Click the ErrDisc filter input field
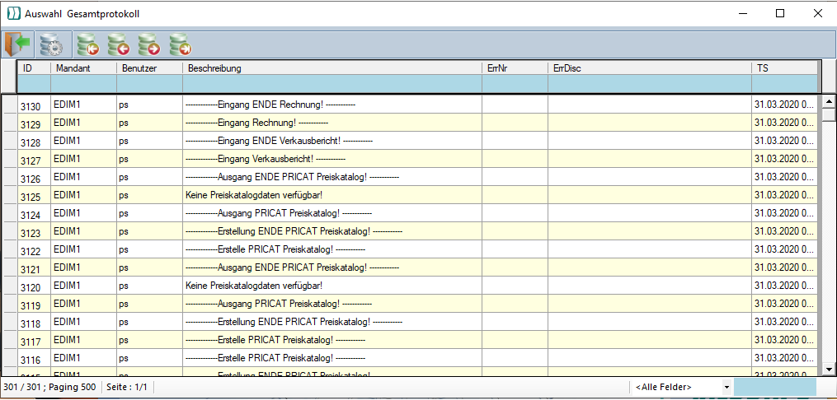This screenshot has width=837, height=400. point(648,84)
